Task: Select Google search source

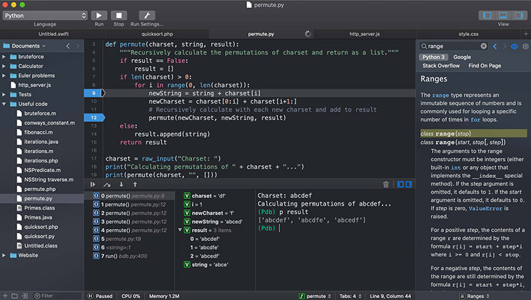Action: click(462, 57)
